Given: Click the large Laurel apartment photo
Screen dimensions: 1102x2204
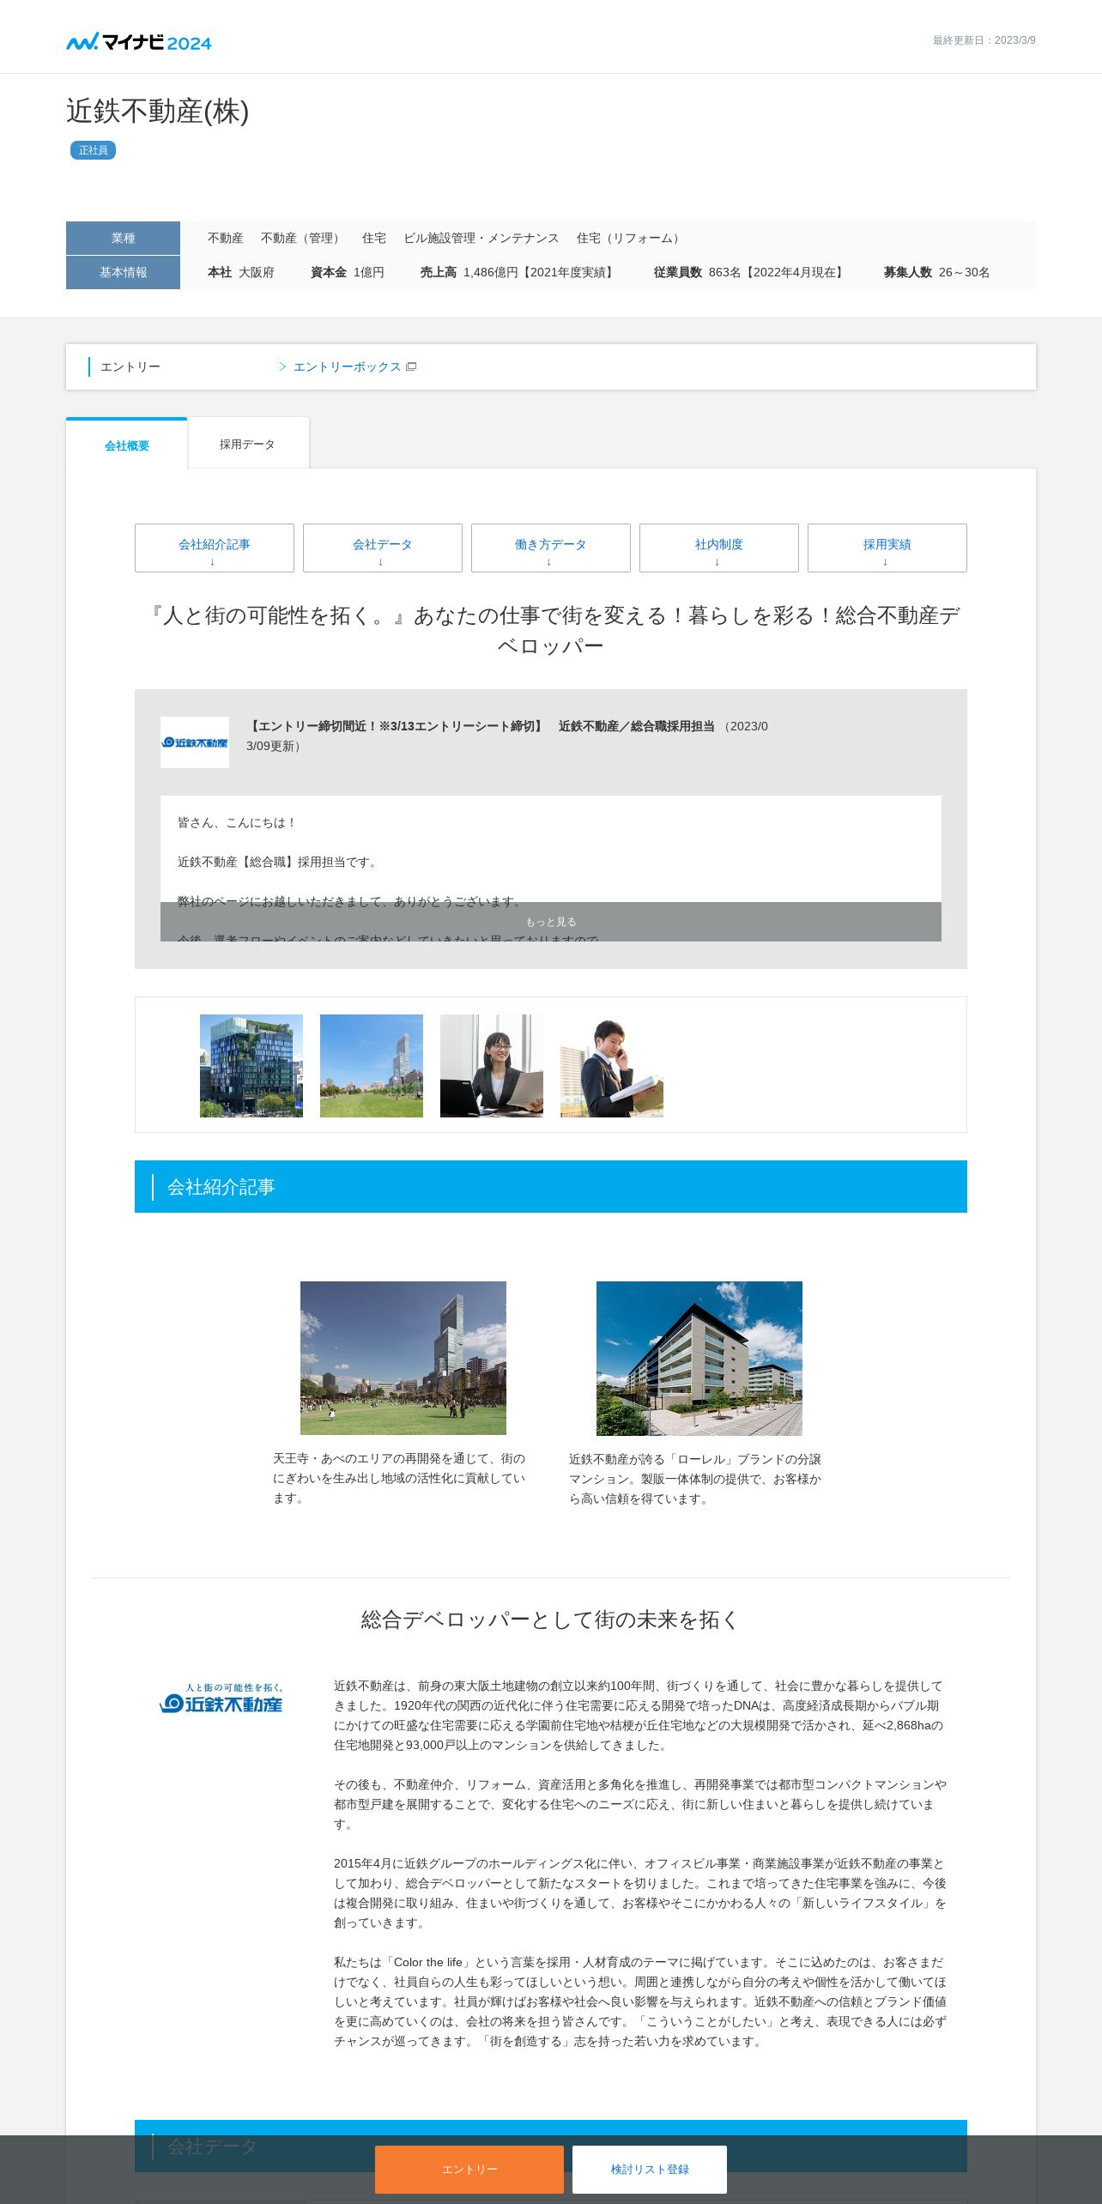Looking at the screenshot, I should pyautogui.click(x=699, y=1359).
